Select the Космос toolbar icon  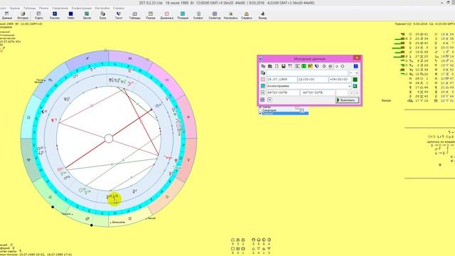click(x=55, y=16)
